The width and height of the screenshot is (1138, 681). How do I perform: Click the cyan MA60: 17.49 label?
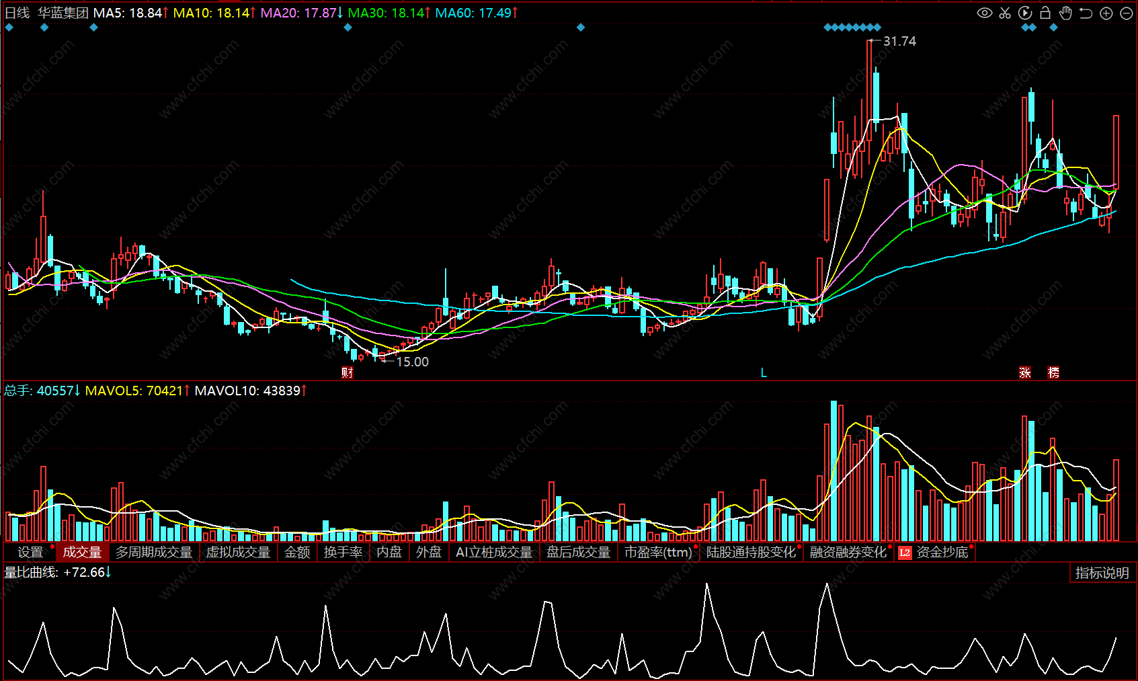click(477, 13)
